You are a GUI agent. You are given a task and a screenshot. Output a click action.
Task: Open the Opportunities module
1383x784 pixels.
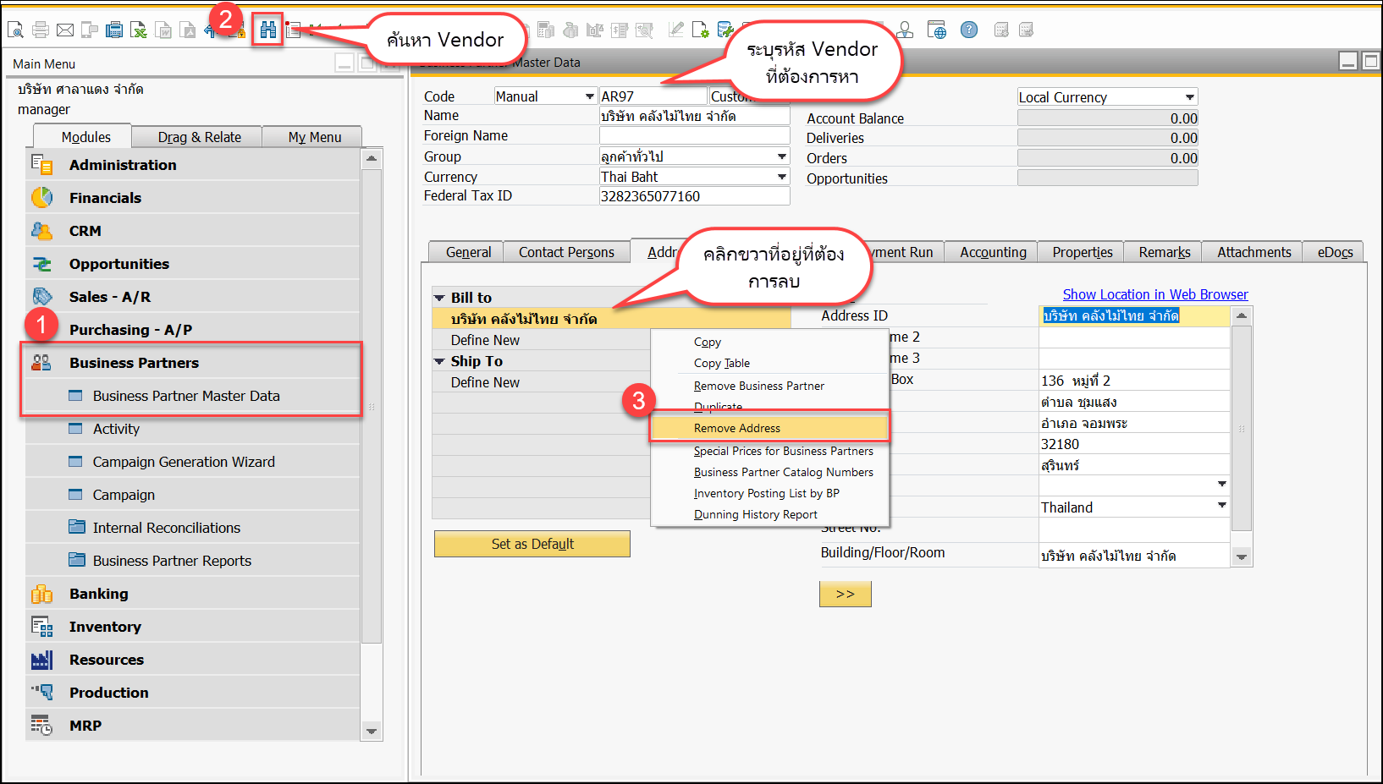point(193,264)
